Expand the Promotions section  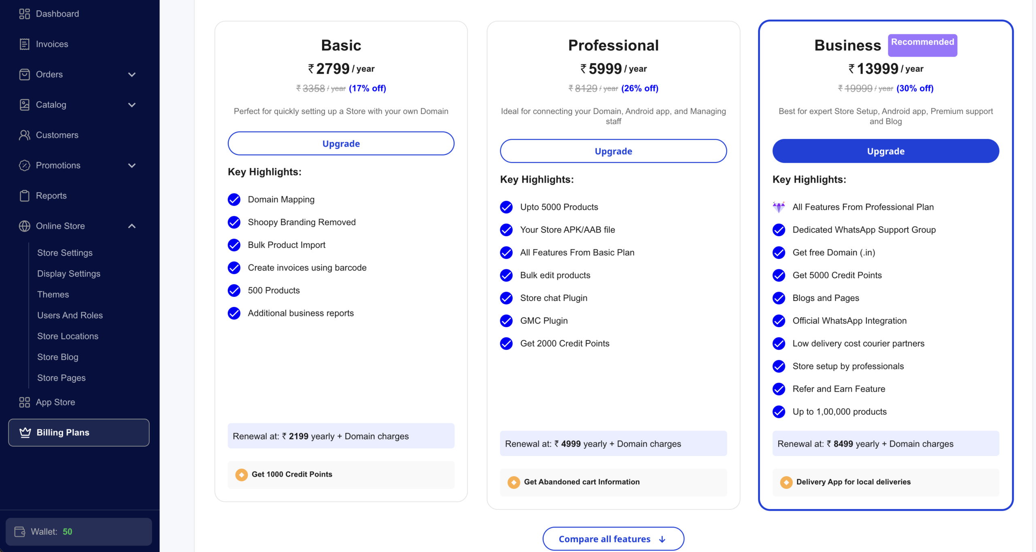pos(132,165)
